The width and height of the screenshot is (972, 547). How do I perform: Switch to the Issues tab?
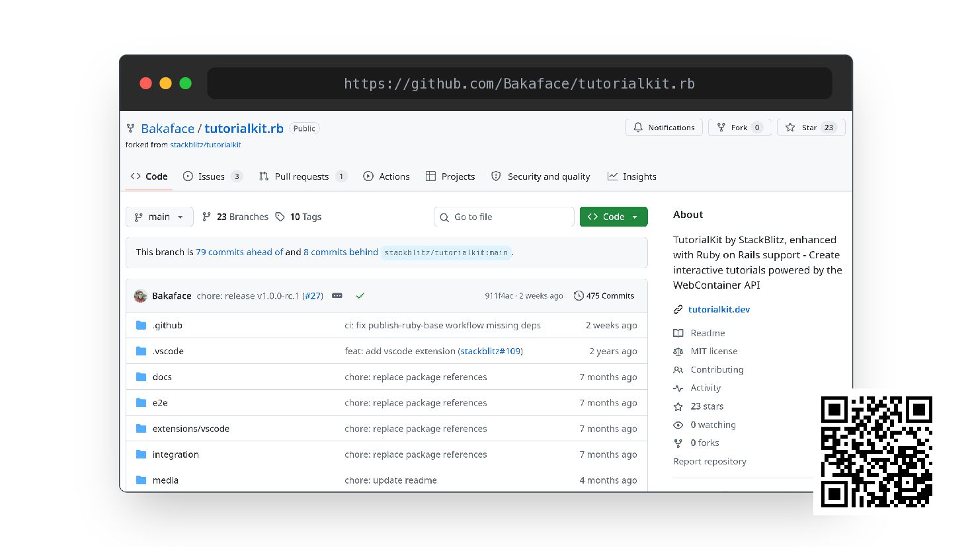(213, 176)
